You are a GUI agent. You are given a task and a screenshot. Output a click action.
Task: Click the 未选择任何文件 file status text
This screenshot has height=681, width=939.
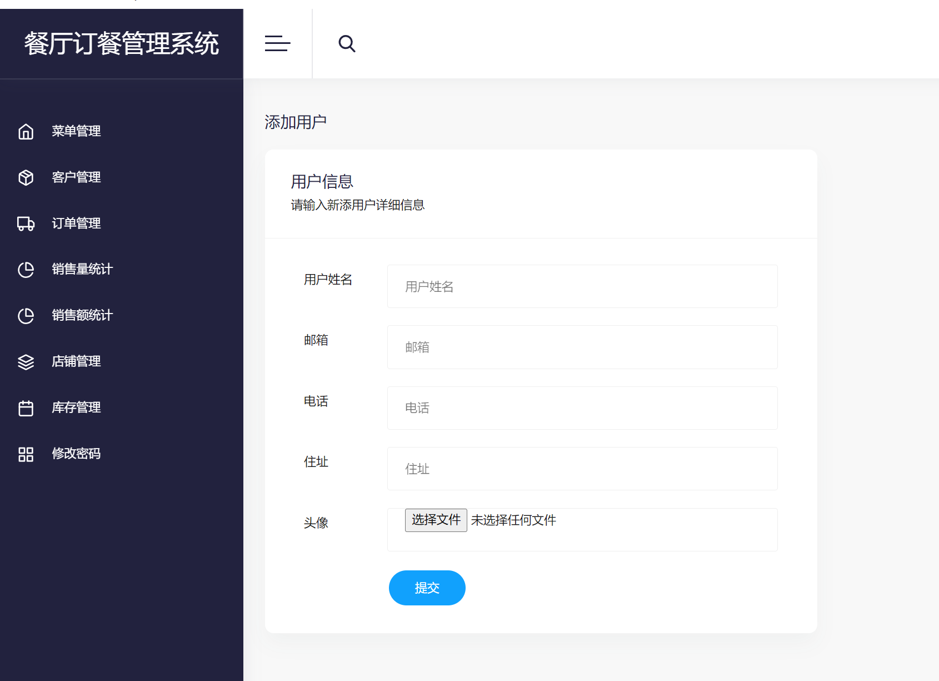pyautogui.click(x=513, y=520)
